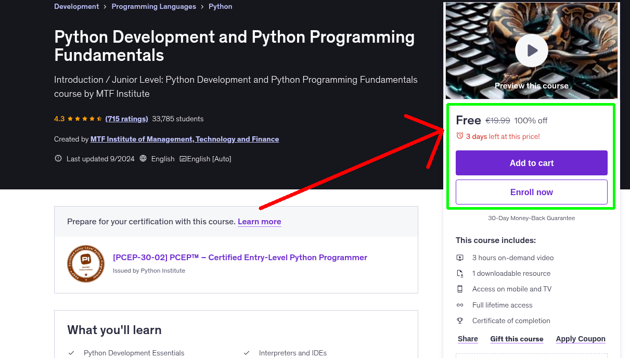
Task: Click the Free price label
Action: tap(468, 120)
